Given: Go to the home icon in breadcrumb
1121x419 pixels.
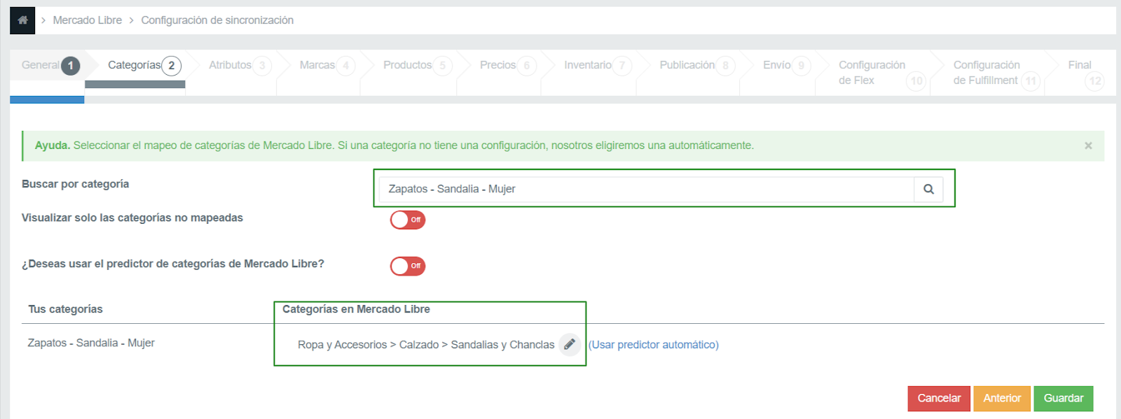Looking at the screenshot, I should point(22,20).
